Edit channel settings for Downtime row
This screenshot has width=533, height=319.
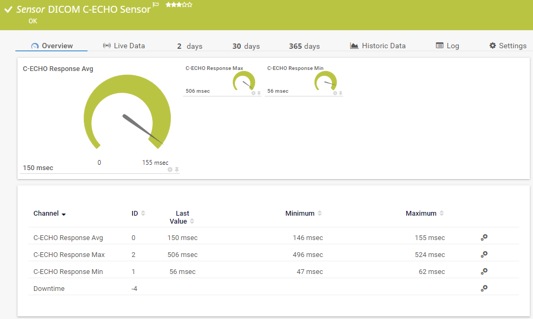tap(484, 288)
